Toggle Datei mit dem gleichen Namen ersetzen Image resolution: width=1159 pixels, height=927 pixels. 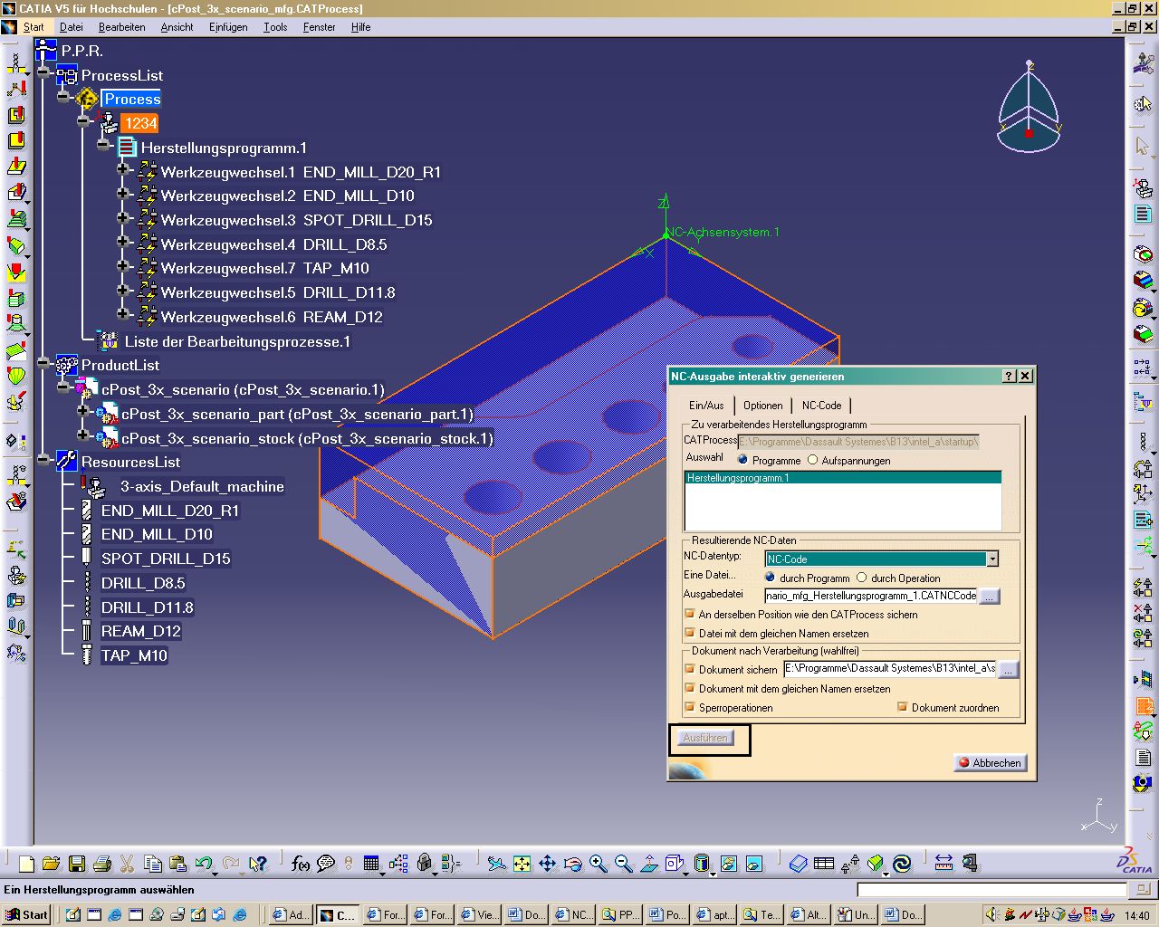coord(690,633)
